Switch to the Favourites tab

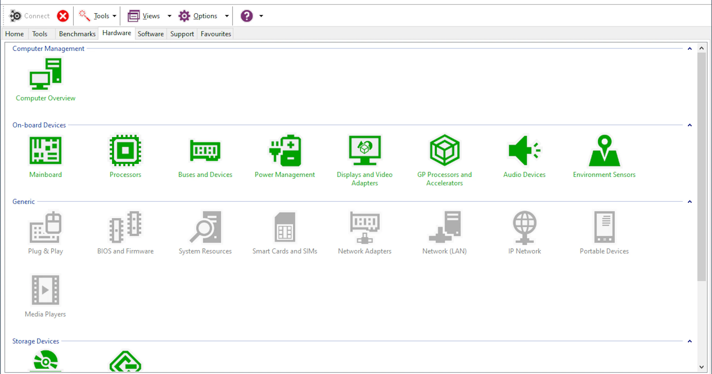(x=216, y=34)
